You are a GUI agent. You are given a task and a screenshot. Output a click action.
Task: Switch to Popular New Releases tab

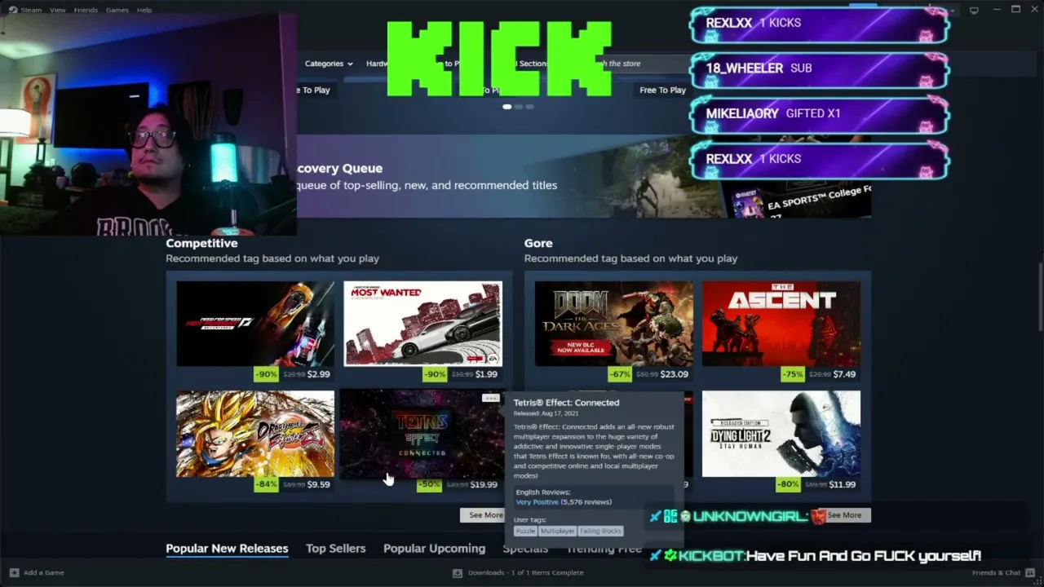click(x=227, y=549)
